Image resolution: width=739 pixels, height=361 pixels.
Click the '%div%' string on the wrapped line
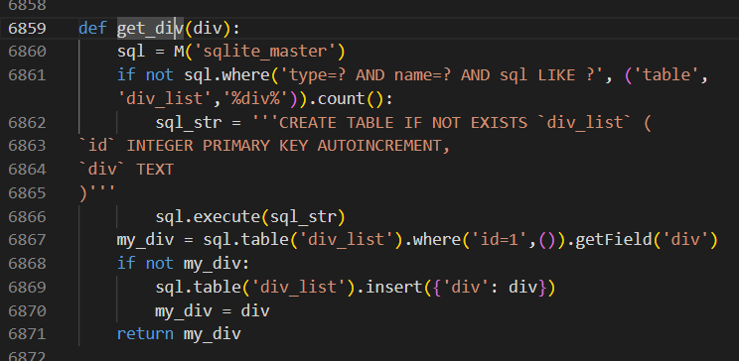[x=255, y=99]
